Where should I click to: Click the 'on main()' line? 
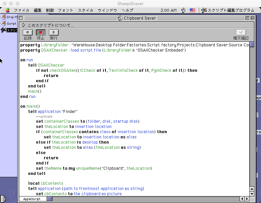[x=30, y=106]
